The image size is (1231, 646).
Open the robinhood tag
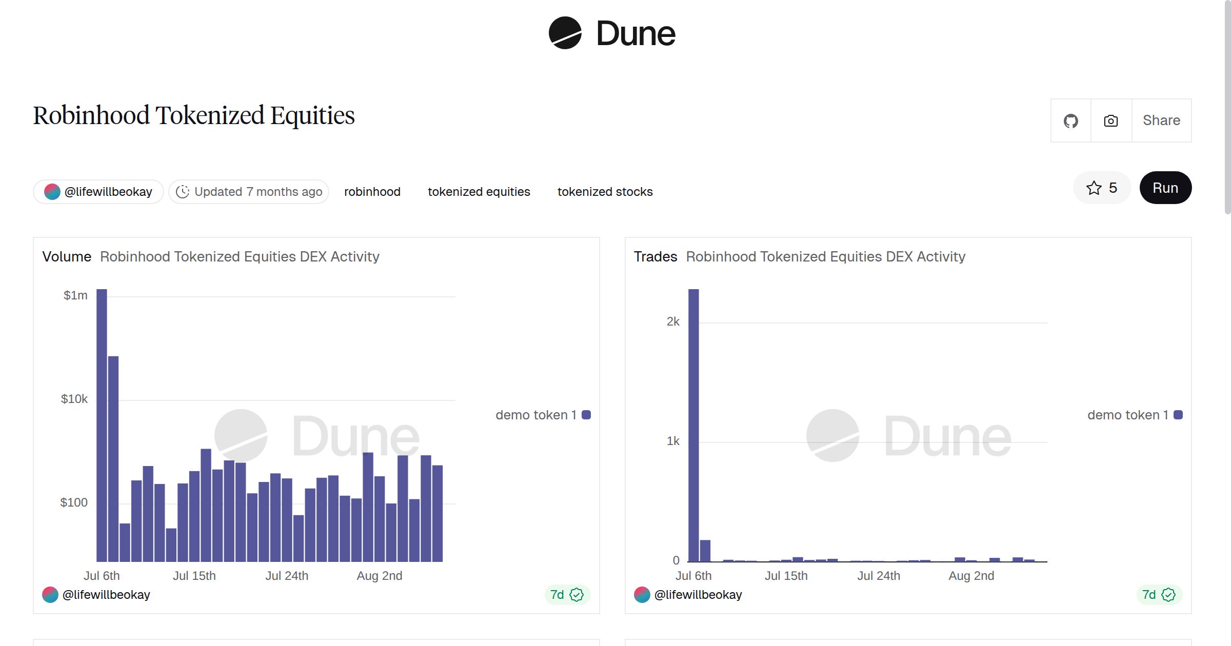(x=372, y=191)
